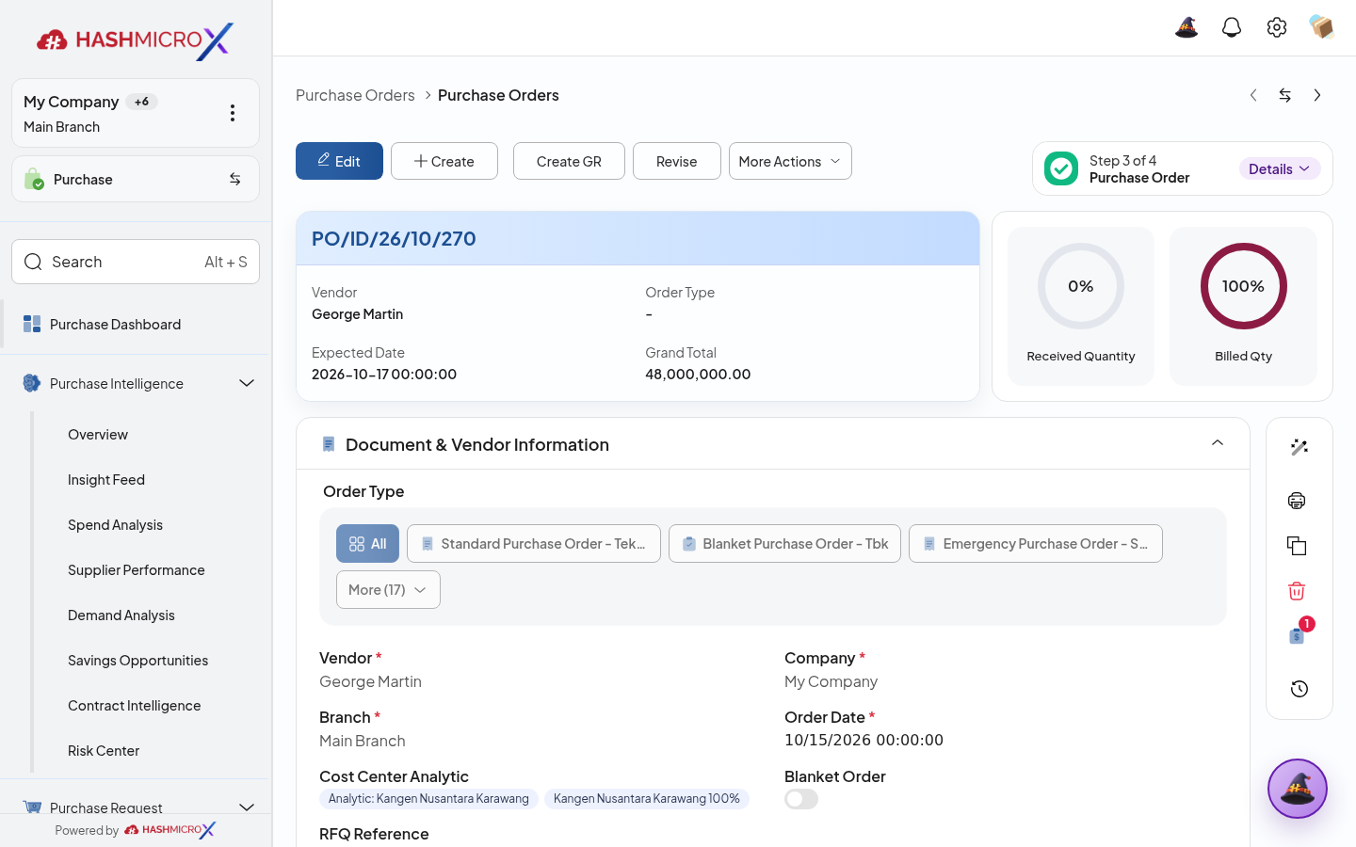Click the swap arrows icon beside record navigation
This screenshot has height=847, width=1356.
[1285, 95]
